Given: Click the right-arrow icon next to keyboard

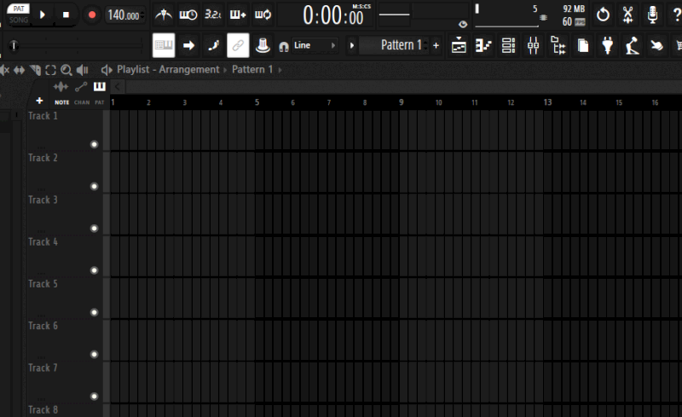Looking at the screenshot, I should [188, 45].
